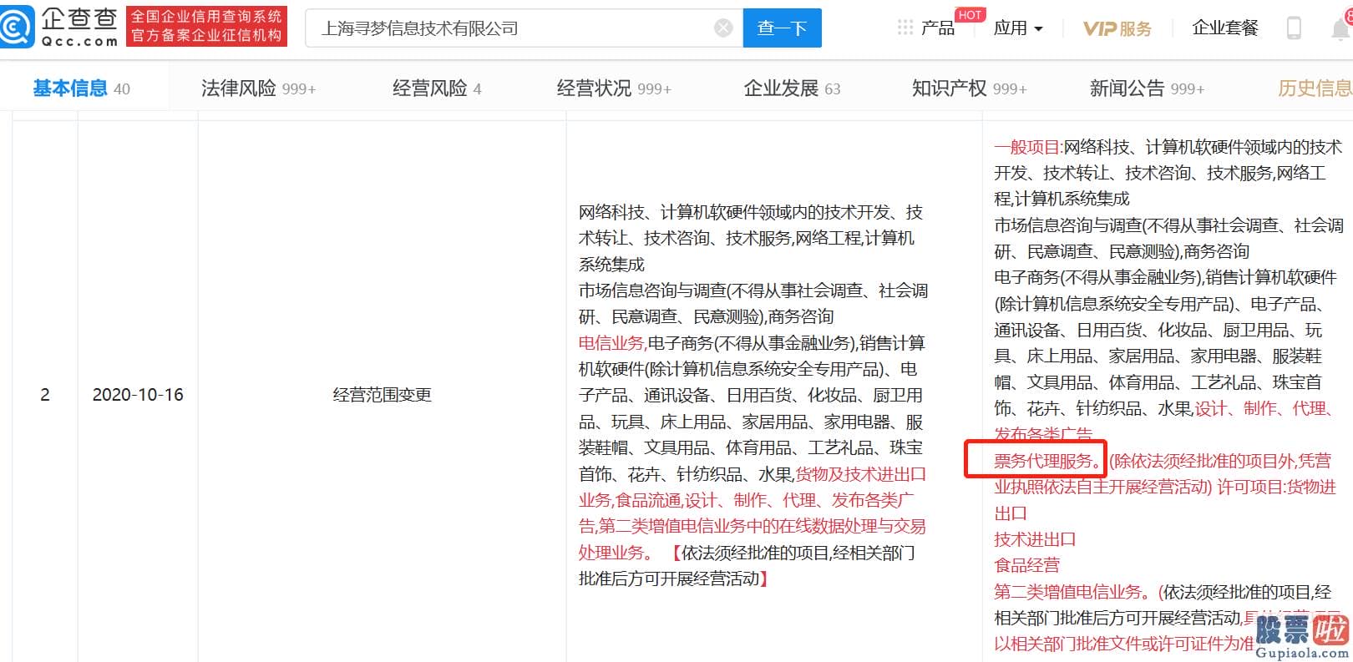Viewport: 1353px width, 662px height.
Task: Click the HOT badge next to 产品
Action: point(970,15)
